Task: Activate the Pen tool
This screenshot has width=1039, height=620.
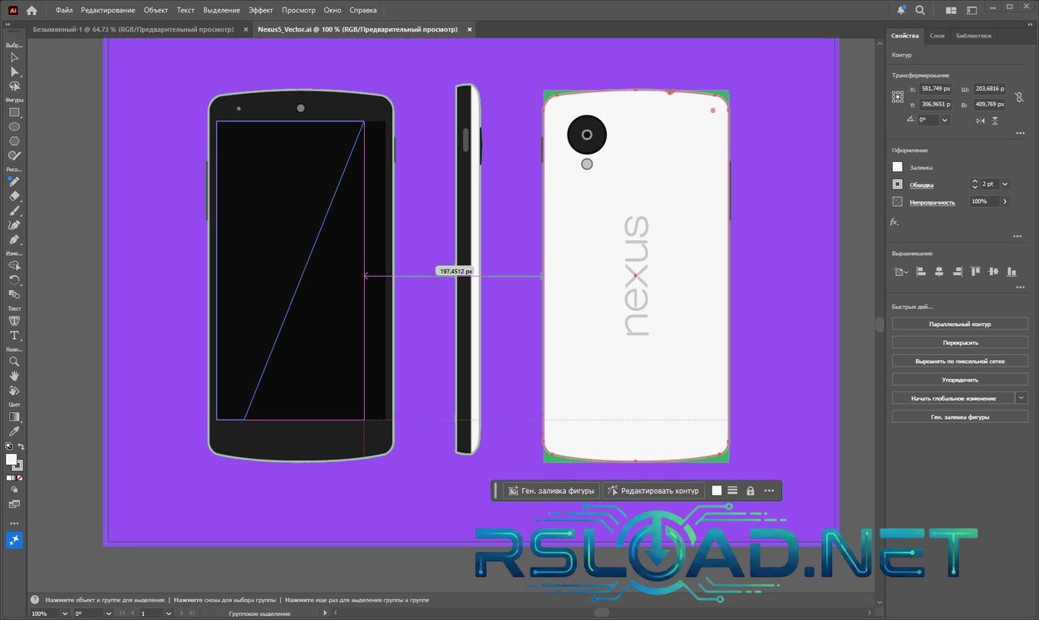Action: click(13, 241)
